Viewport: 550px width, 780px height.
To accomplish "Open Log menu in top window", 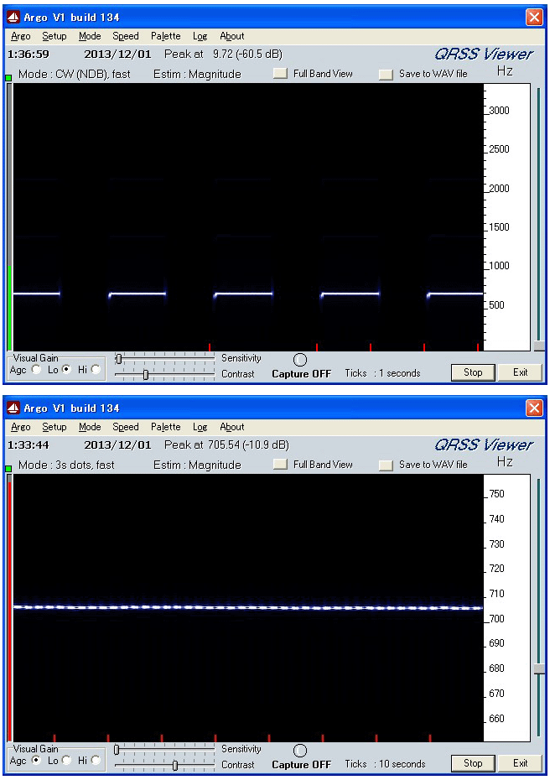I will 200,36.
